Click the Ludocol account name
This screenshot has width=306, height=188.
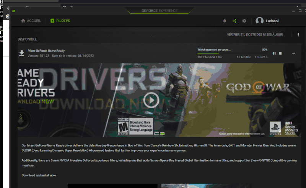272,21
